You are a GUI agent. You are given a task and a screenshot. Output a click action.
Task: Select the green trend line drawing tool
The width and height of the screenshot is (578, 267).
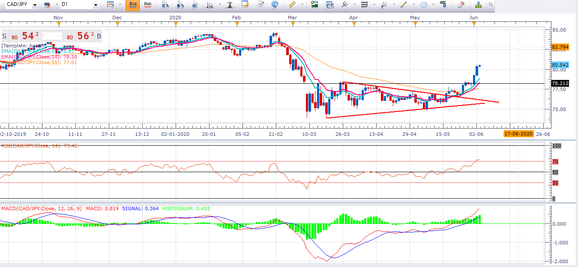click(403, 5)
